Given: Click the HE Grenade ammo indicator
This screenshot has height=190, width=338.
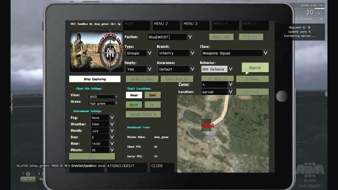Looking at the screenshot, I should [x=309, y=19].
